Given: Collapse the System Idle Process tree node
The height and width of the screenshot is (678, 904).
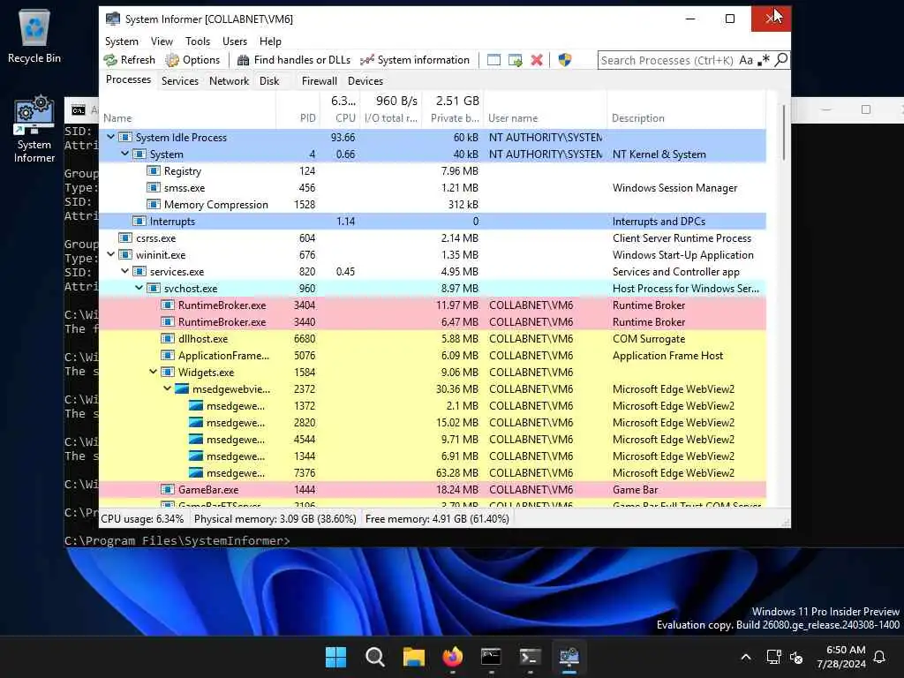Looking at the screenshot, I should [x=110, y=137].
